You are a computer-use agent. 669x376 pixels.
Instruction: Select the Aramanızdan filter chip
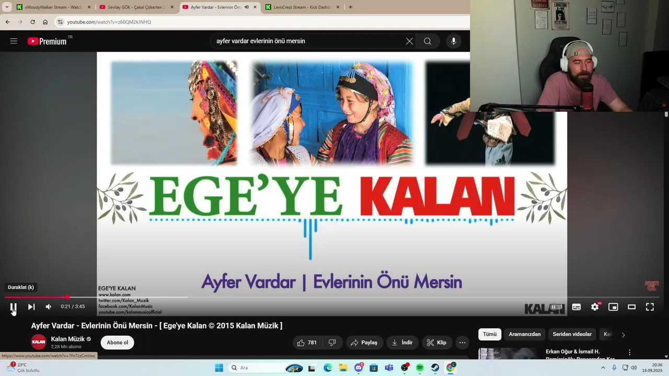pos(525,334)
